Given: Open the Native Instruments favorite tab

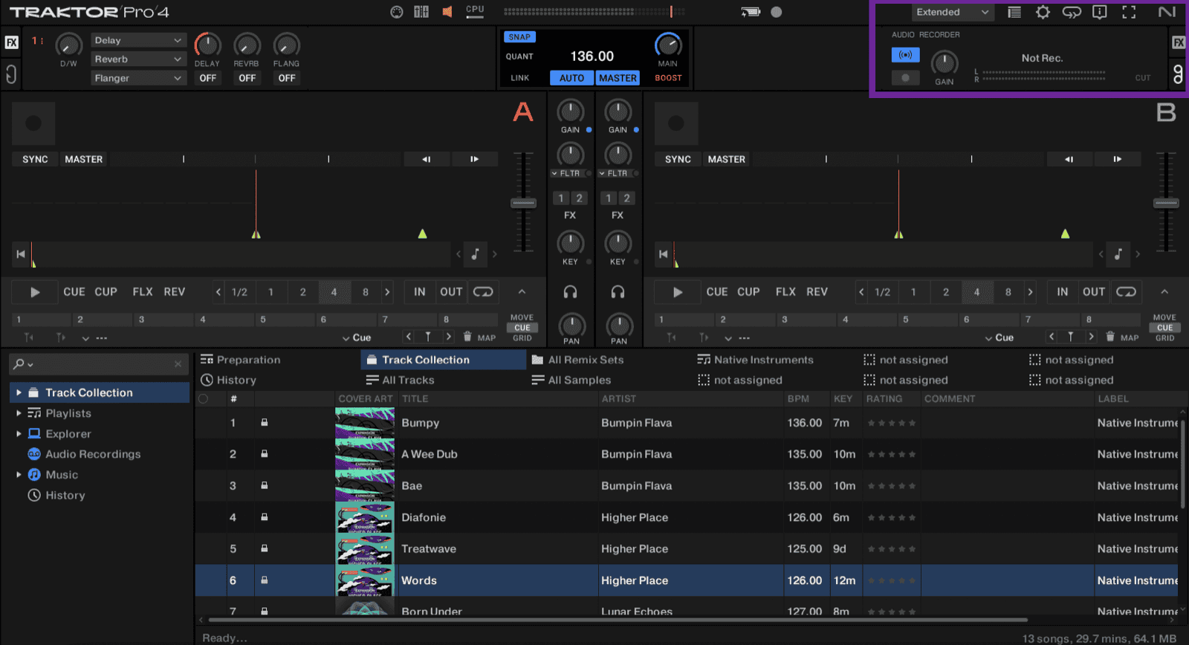Looking at the screenshot, I should [755, 360].
